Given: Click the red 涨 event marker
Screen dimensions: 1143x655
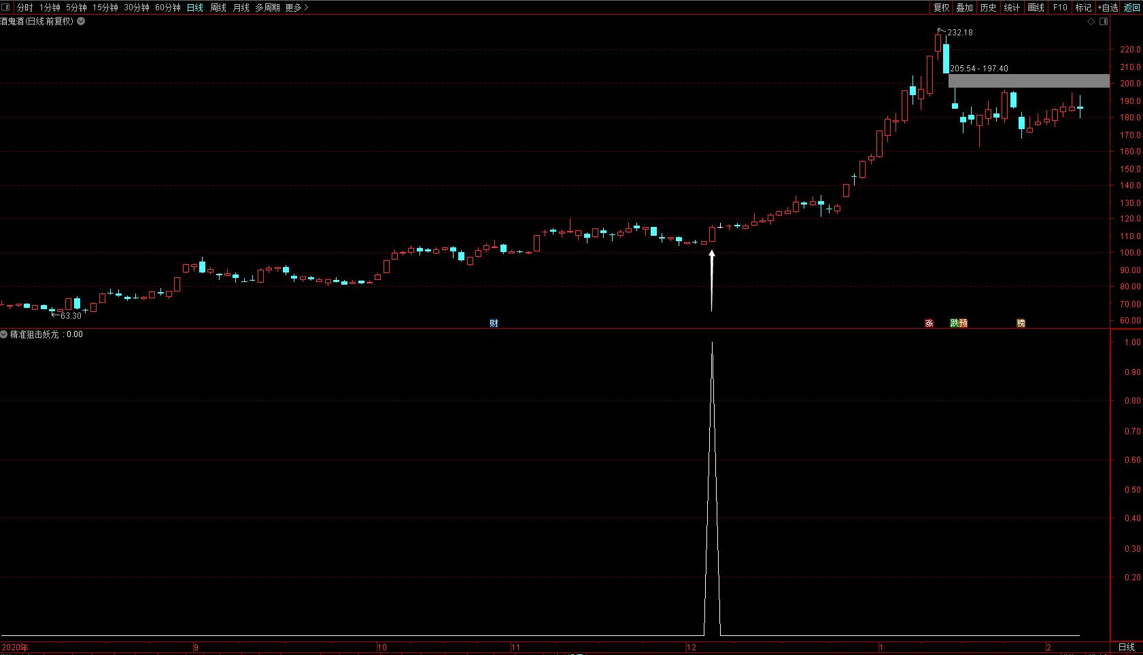Looking at the screenshot, I should click(929, 323).
